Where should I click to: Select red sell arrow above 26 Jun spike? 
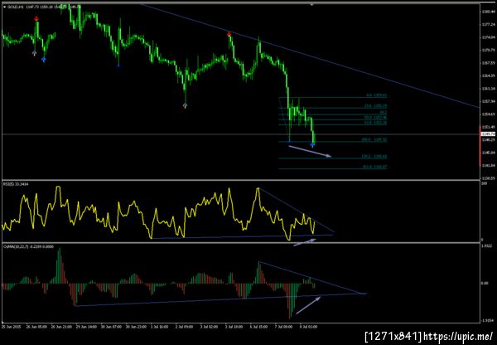36,19
